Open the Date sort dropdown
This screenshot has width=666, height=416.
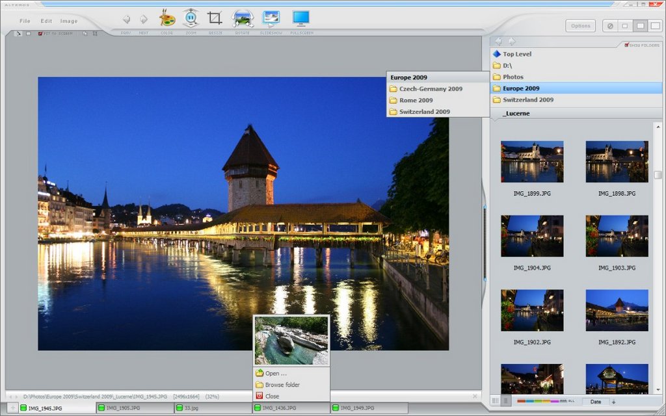coord(595,402)
